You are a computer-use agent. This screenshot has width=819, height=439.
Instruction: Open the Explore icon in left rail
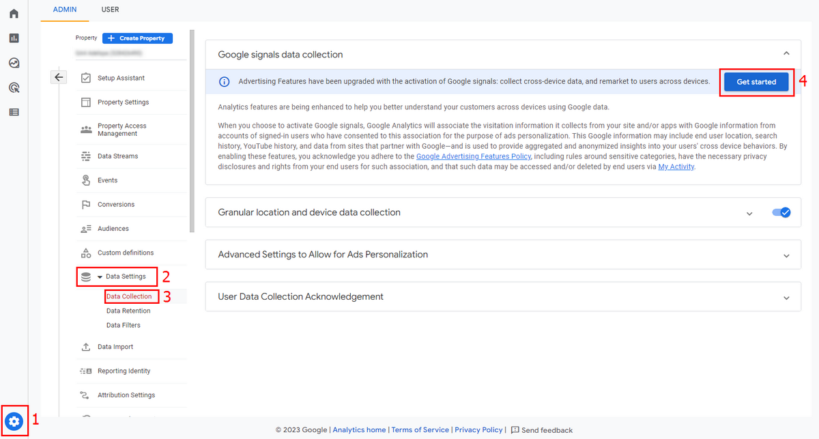click(x=14, y=63)
